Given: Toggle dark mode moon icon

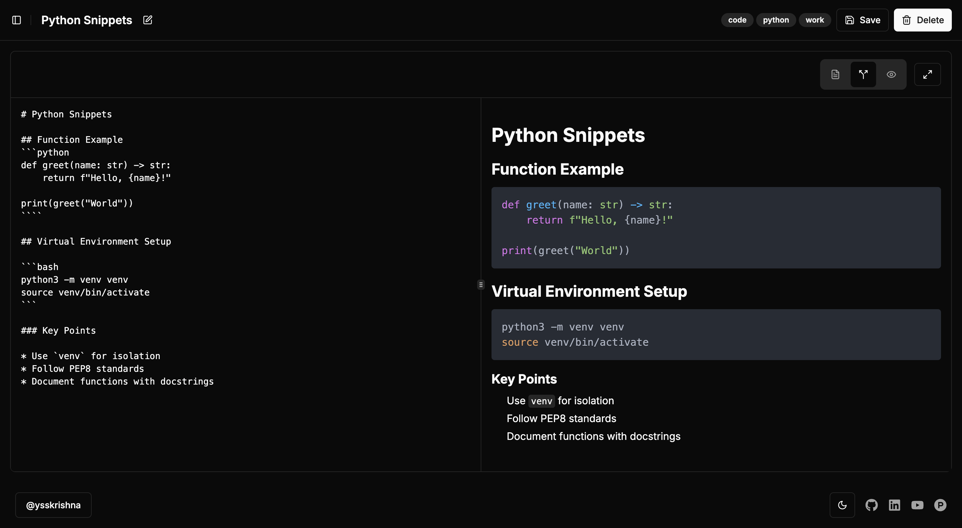Looking at the screenshot, I should click(842, 505).
